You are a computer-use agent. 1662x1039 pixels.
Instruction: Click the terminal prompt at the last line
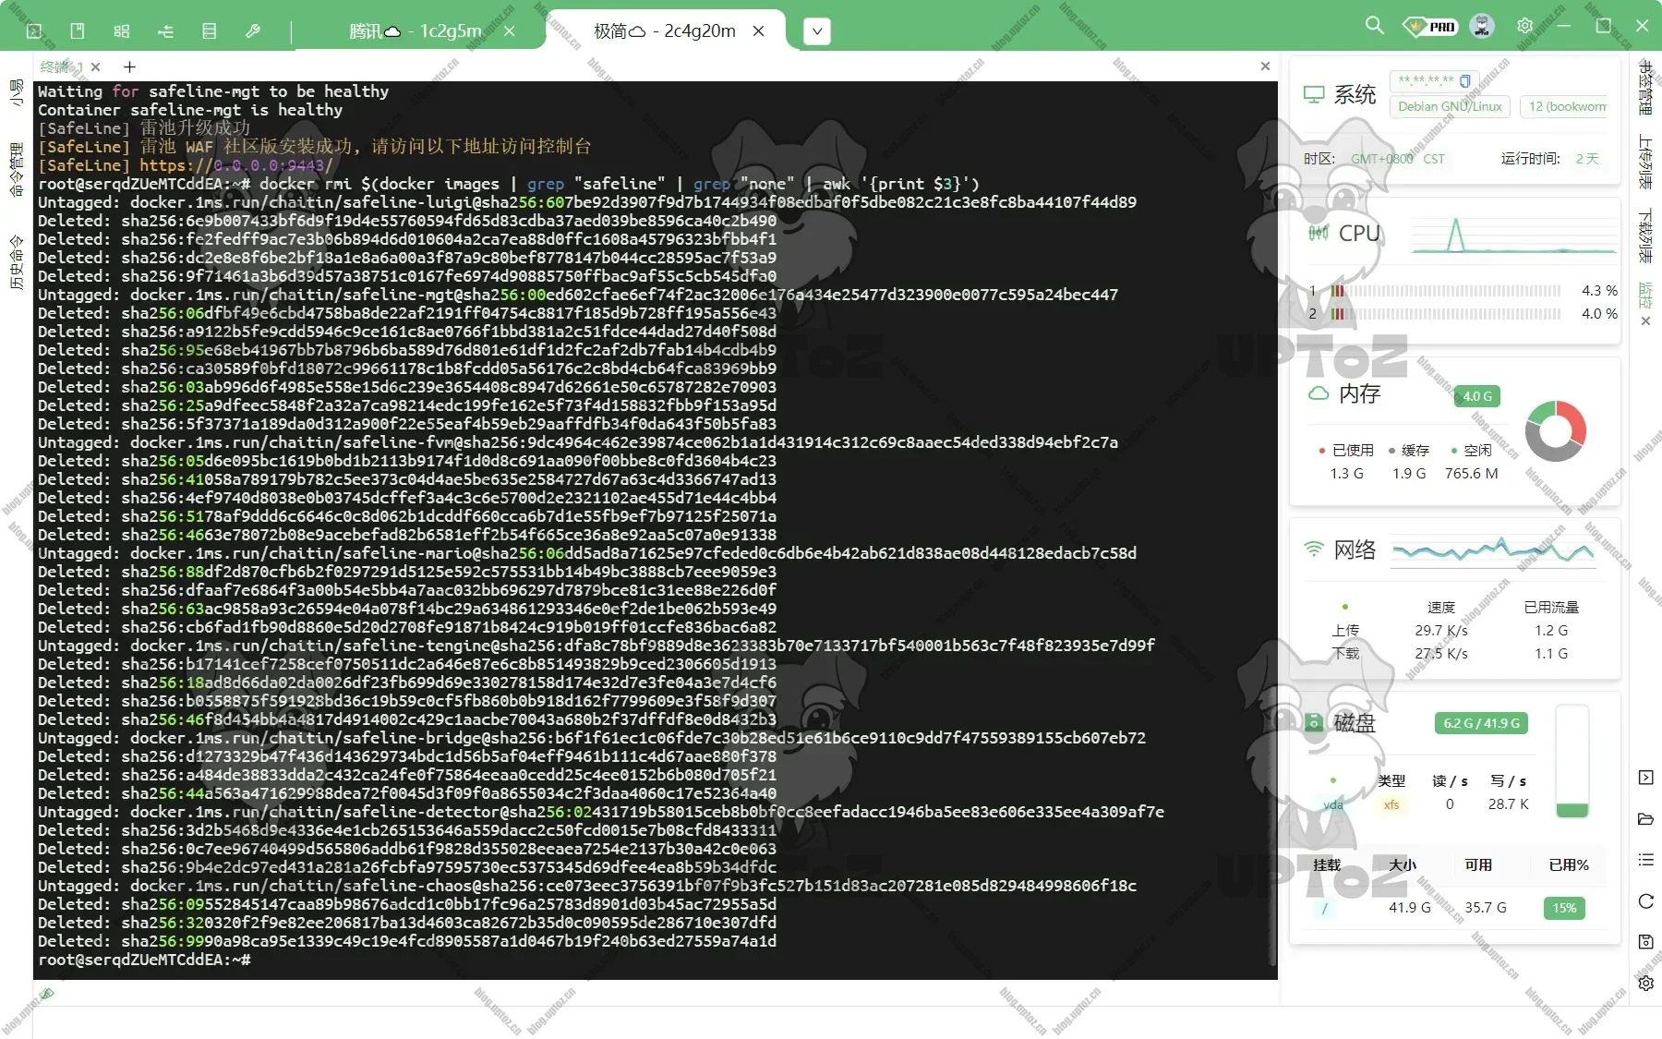pyautogui.click(x=145, y=960)
